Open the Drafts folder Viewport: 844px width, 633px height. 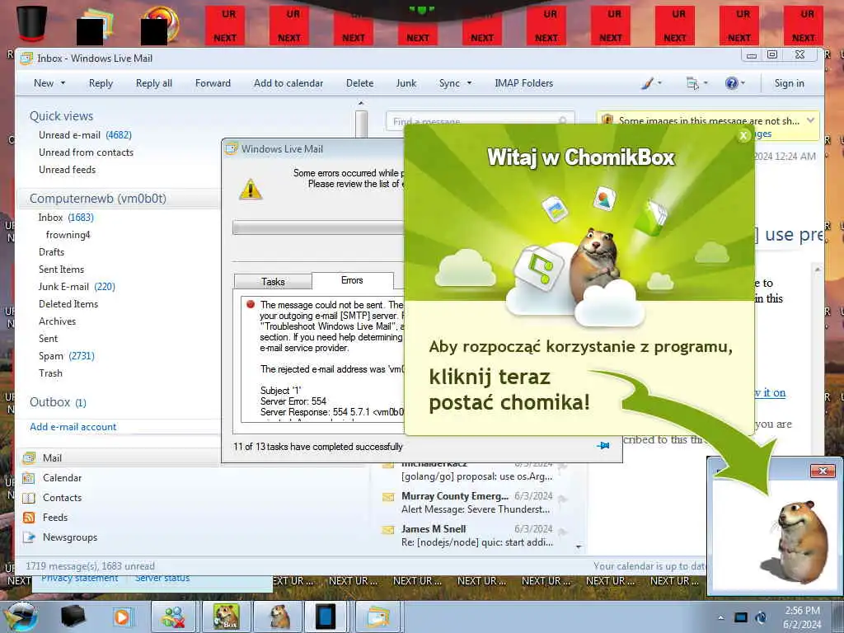pyautogui.click(x=51, y=252)
